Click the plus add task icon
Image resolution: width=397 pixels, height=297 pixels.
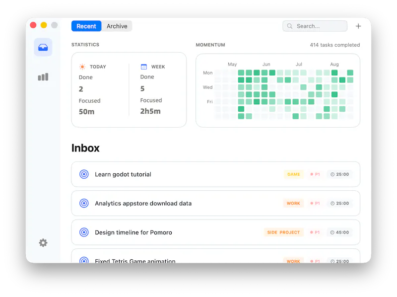click(358, 26)
